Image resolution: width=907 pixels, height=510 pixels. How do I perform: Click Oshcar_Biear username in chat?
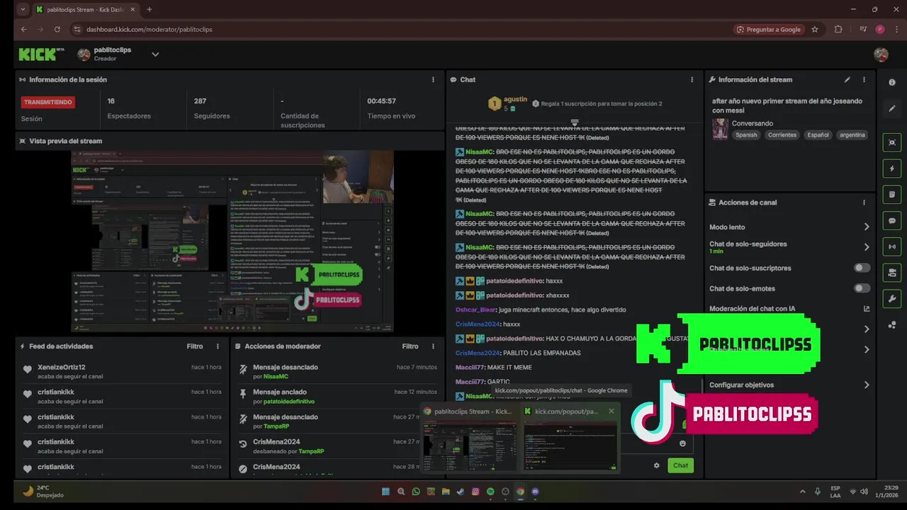click(x=476, y=310)
